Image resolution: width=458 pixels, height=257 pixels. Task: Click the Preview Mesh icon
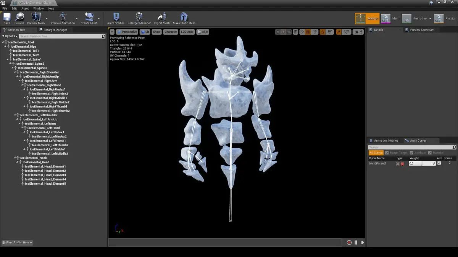(36, 17)
